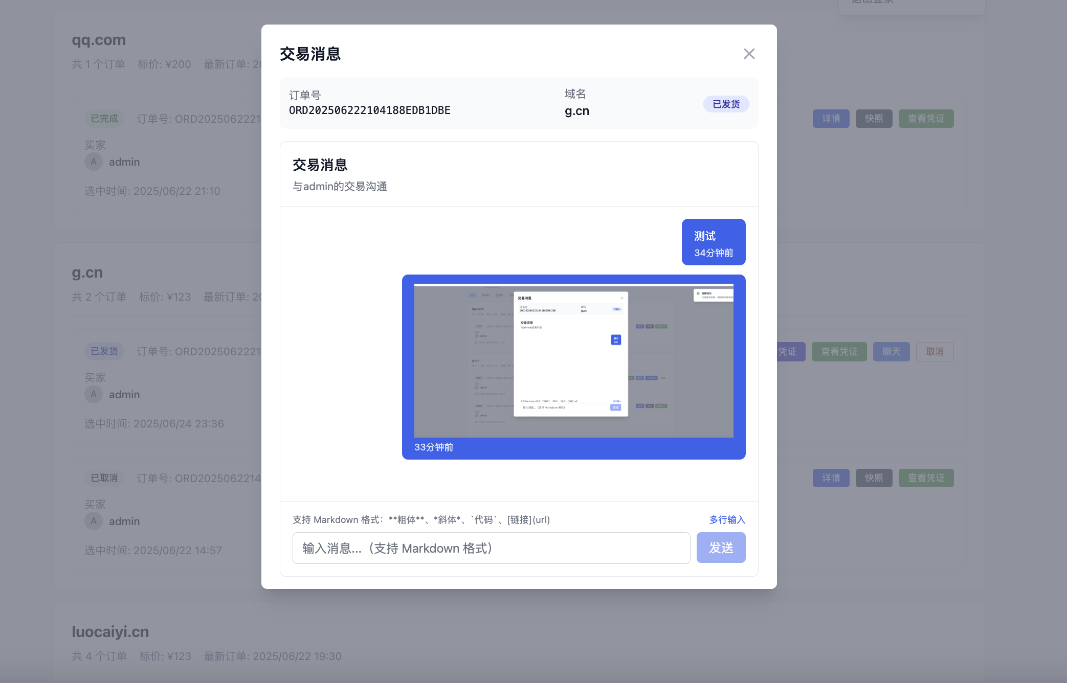Viewport: 1067px width, 683px height.
Task: Focus the message input field
Action: pos(491,548)
